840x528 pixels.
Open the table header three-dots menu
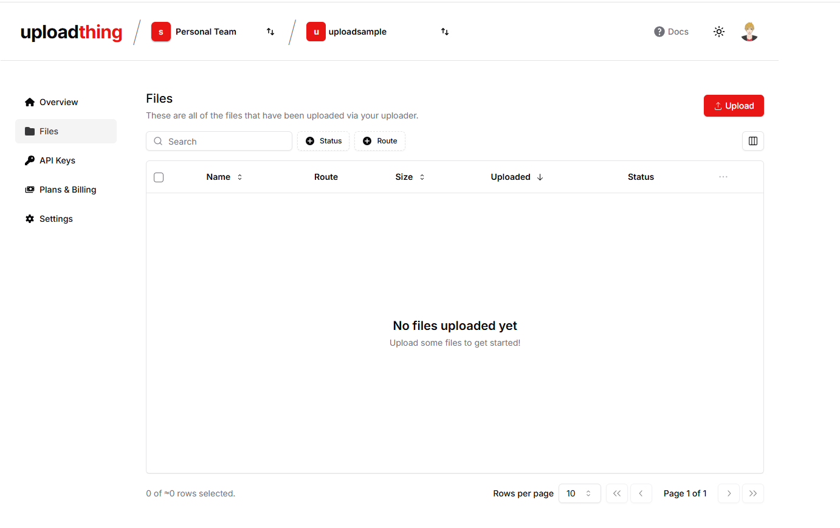[x=723, y=177]
